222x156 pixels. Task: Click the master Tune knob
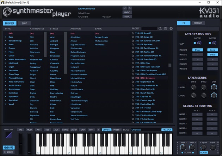pos(212,147)
